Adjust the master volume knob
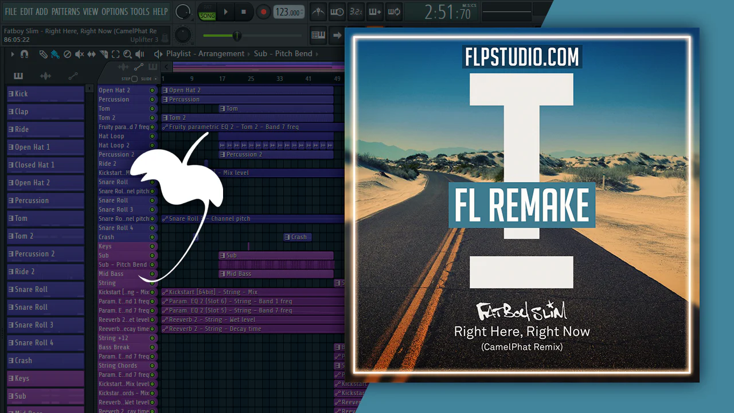Screen dimensions: 734x413 183,11
